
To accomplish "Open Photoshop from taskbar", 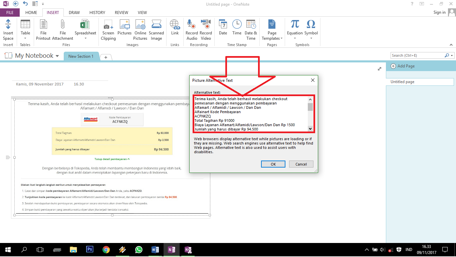I will tap(90, 250).
